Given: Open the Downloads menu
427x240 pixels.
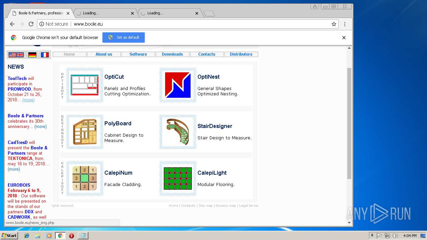Looking at the screenshot, I should coord(172,54).
